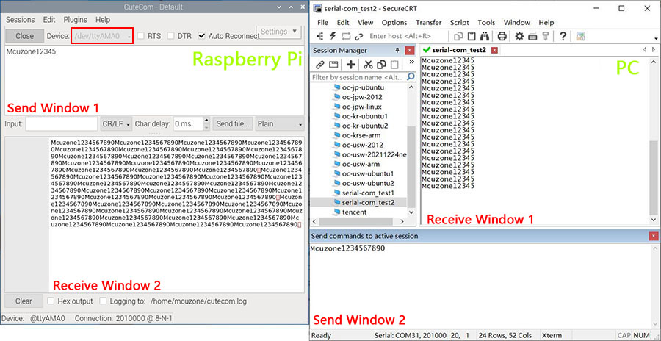661x341 pixels.
Task: Click the Send file... button
Action: click(x=233, y=123)
